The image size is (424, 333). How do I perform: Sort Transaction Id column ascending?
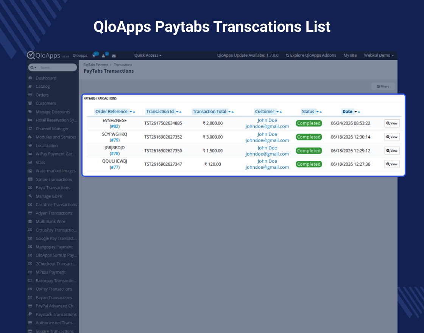(180, 112)
